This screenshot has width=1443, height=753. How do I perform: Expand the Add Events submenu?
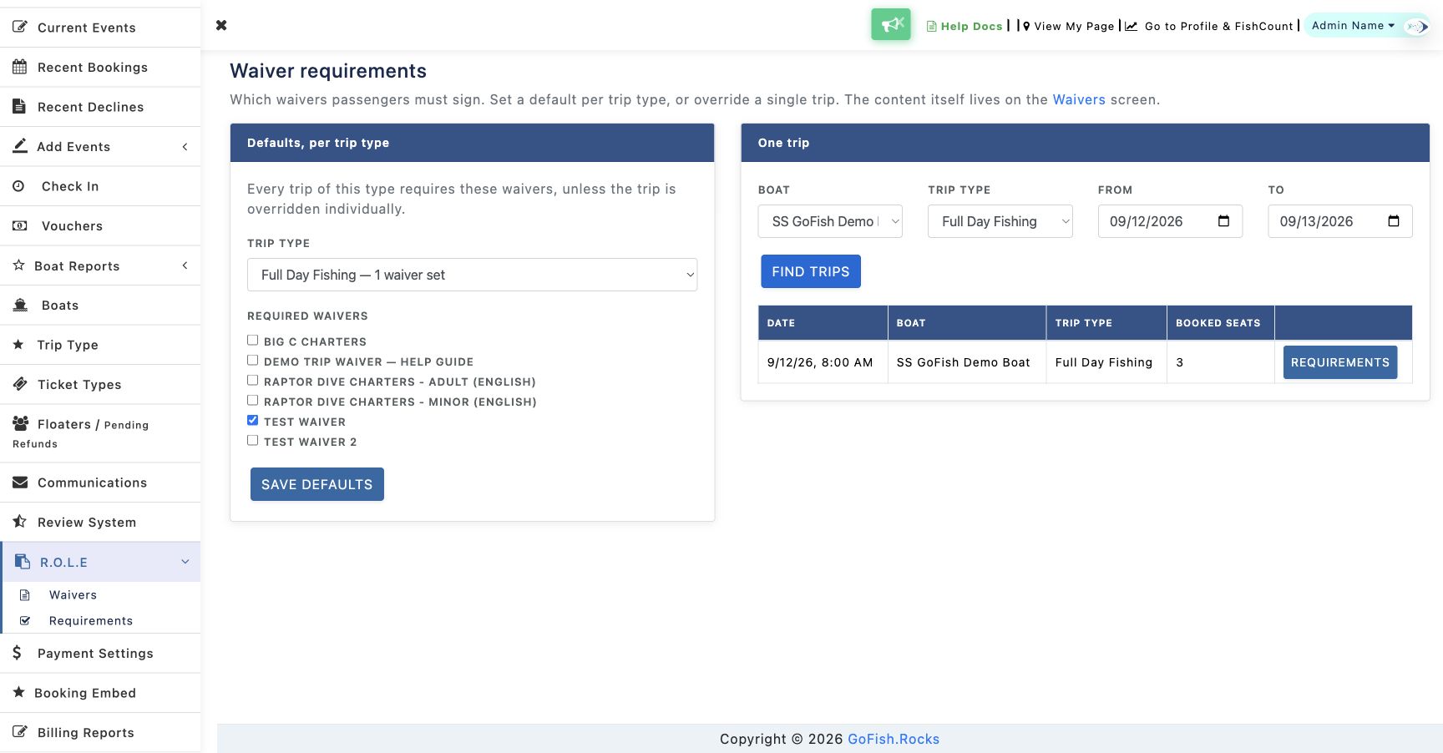[100, 146]
